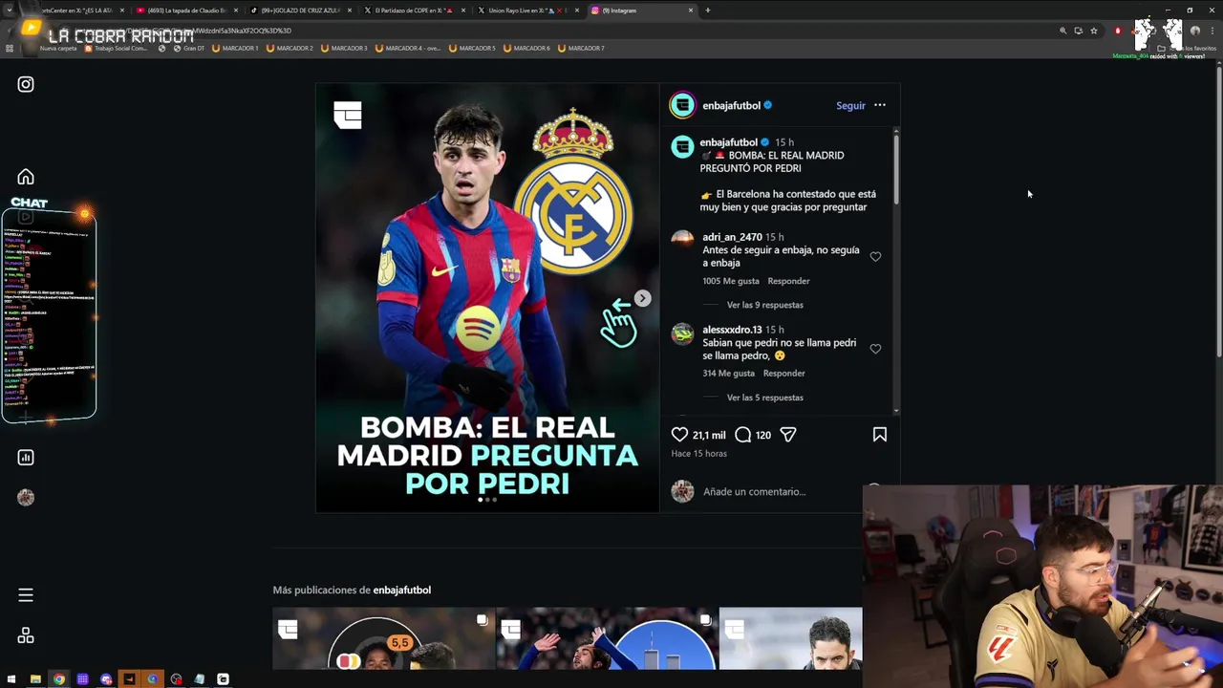Screen dimensions: 1223x688
Task: Expand 'Ver las 9 respuestas' replies
Action: [x=764, y=305]
